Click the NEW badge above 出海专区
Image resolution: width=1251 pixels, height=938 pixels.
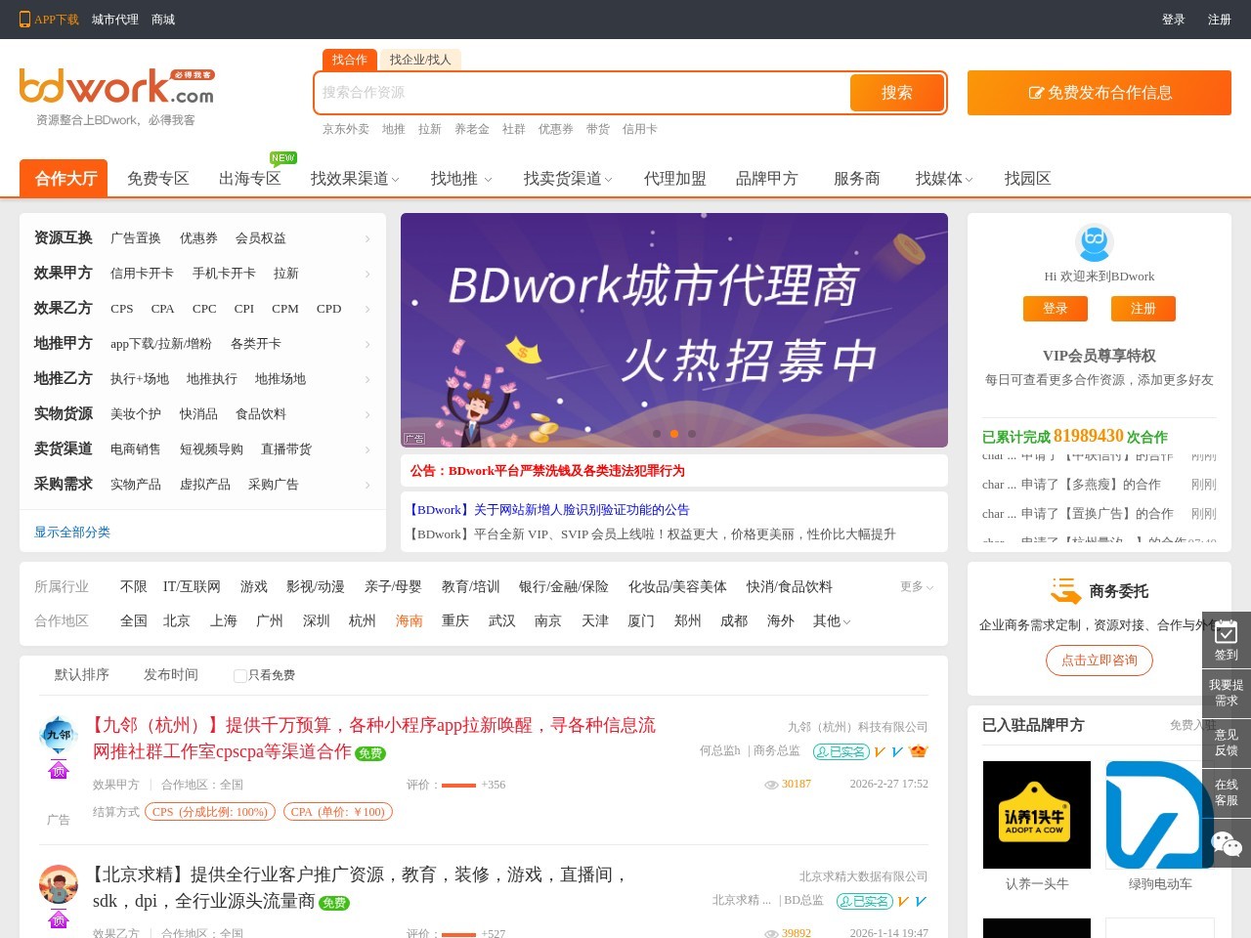click(283, 158)
